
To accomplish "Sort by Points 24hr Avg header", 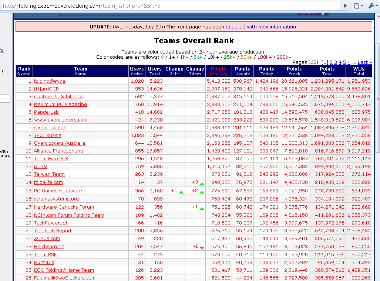I will (x=218, y=71).
